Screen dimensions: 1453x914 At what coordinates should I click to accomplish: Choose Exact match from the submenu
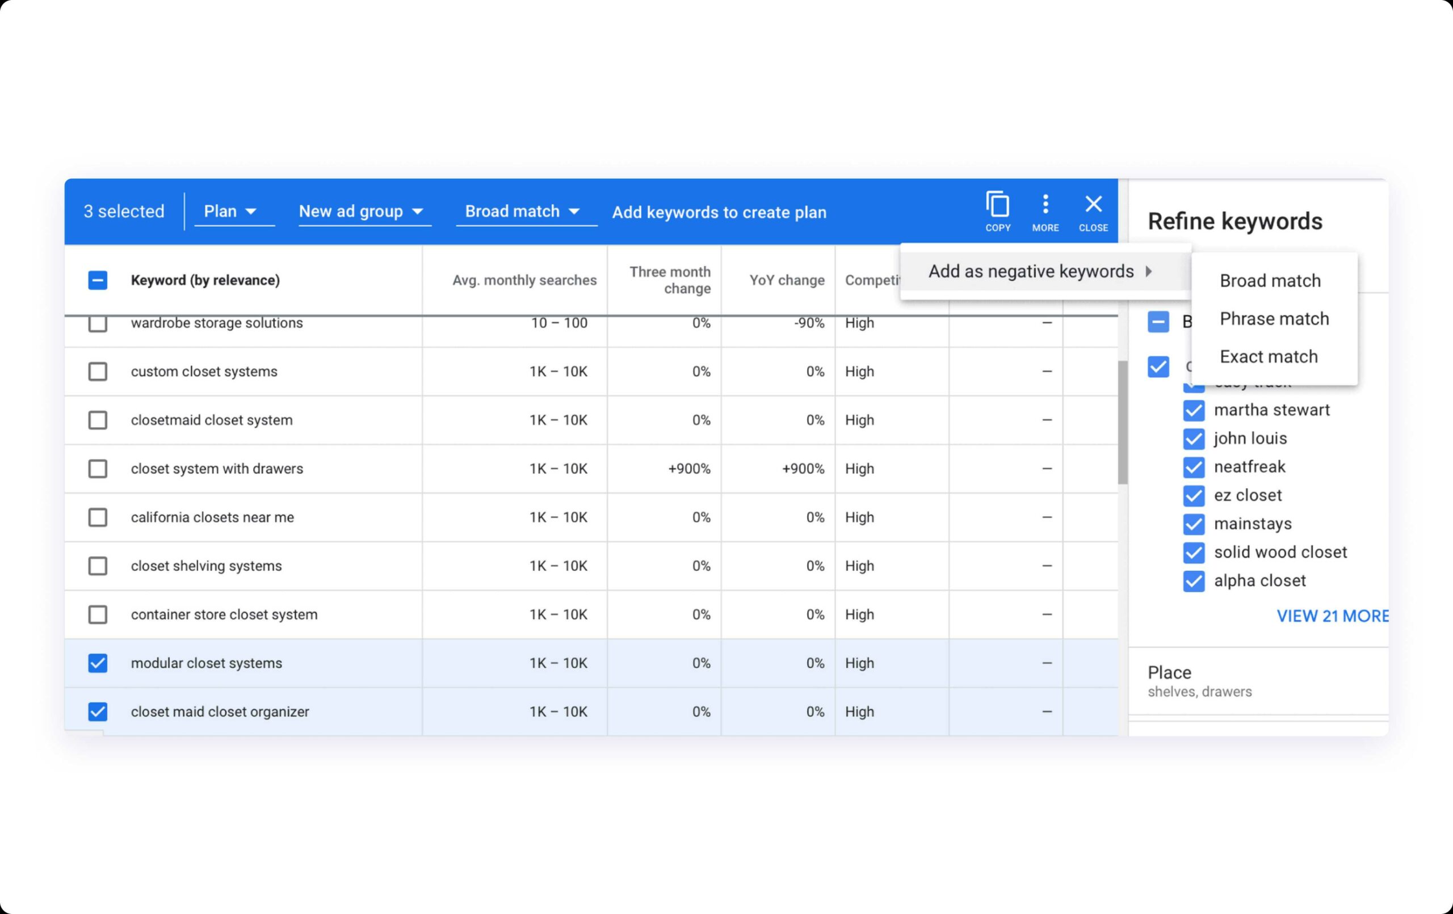(1269, 356)
